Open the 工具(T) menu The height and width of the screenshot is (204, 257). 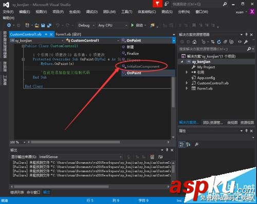click(x=126, y=12)
